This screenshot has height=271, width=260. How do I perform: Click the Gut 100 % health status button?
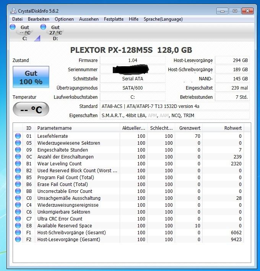[x=31, y=77]
